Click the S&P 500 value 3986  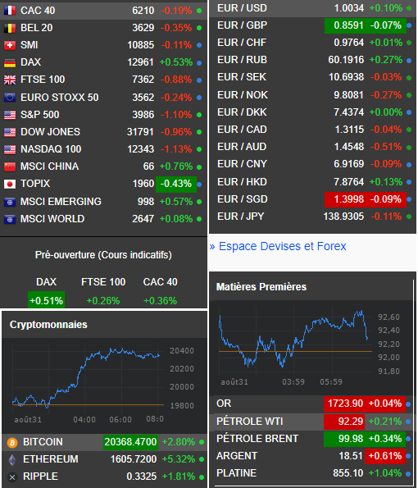click(x=143, y=115)
